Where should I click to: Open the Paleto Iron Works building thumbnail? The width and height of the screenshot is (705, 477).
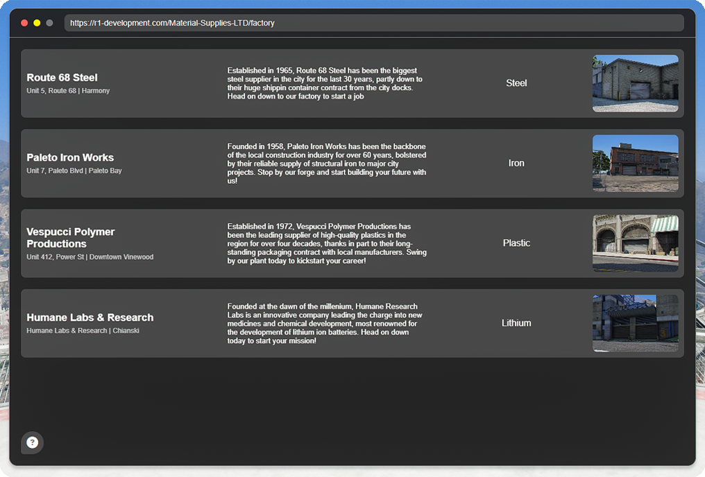pyautogui.click(x=636, y=164)
